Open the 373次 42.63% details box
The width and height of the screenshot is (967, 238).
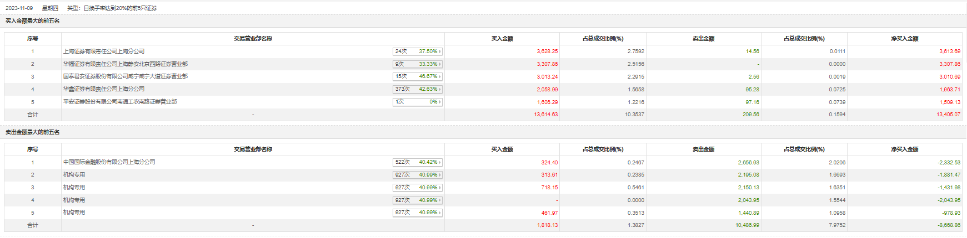[417, 89]
